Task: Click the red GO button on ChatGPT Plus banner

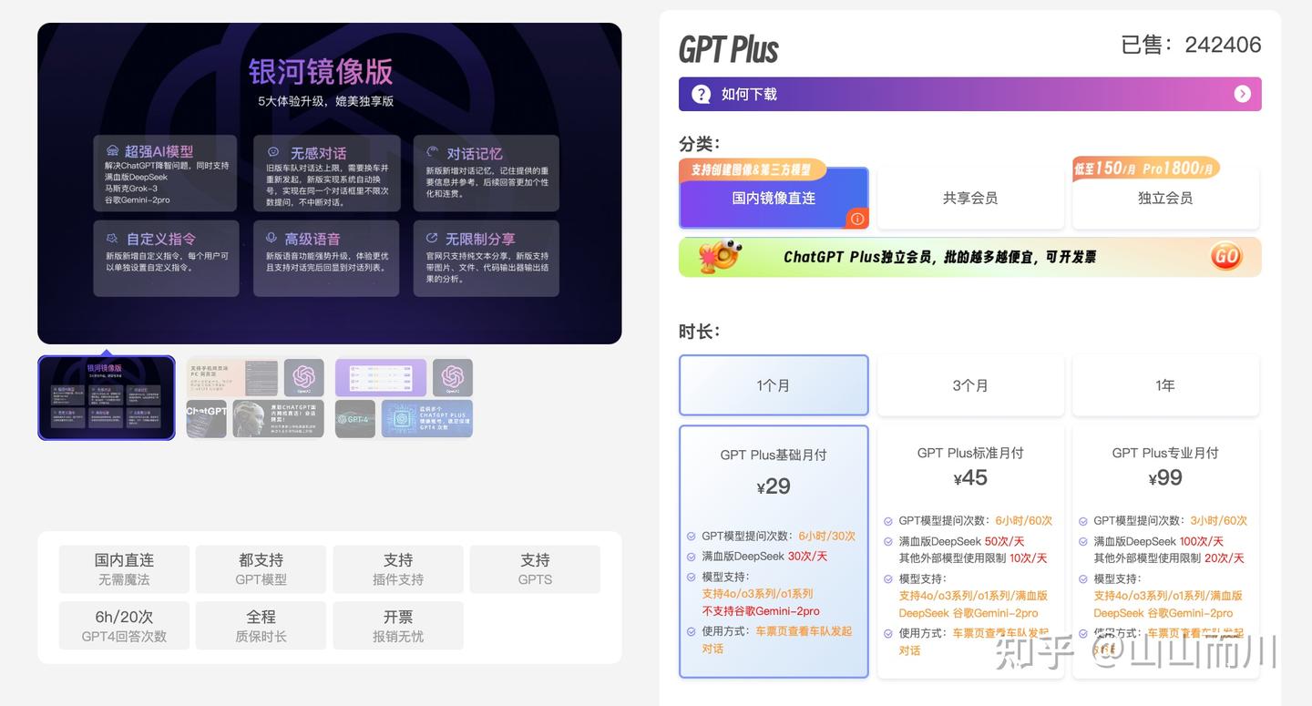Action: pyautogui.click(x=1225, y=257)
